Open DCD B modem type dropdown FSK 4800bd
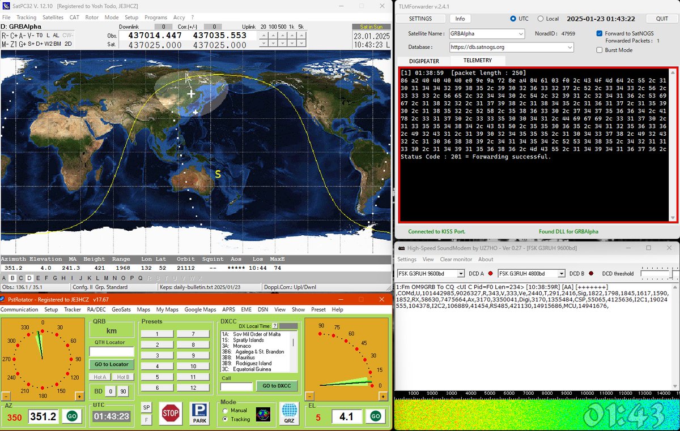The image size is (680, 431). (x=531, y=274)
